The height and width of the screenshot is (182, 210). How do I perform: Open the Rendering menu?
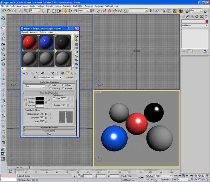[89, 6]
